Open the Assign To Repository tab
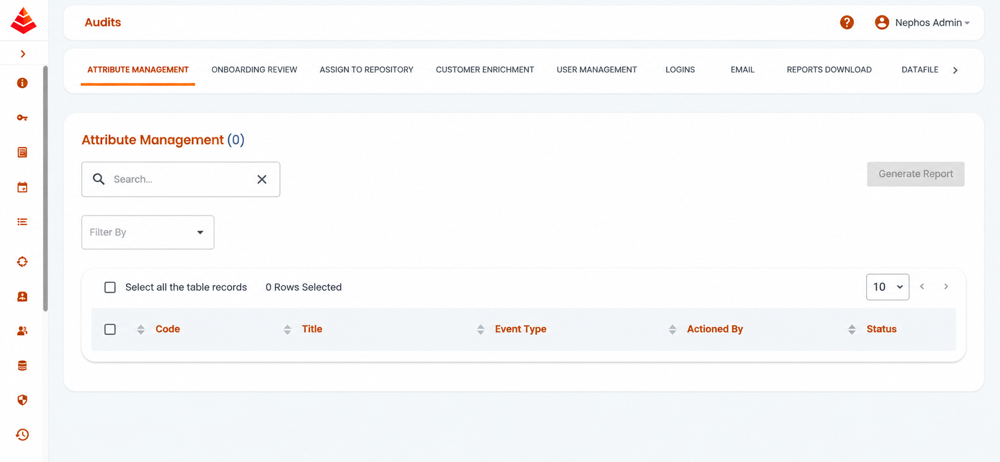This screenshot has height=462, width=1000. (367, 70)
